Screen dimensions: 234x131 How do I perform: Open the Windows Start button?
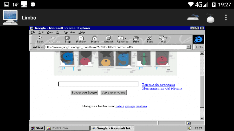click(x=37, y=128)
